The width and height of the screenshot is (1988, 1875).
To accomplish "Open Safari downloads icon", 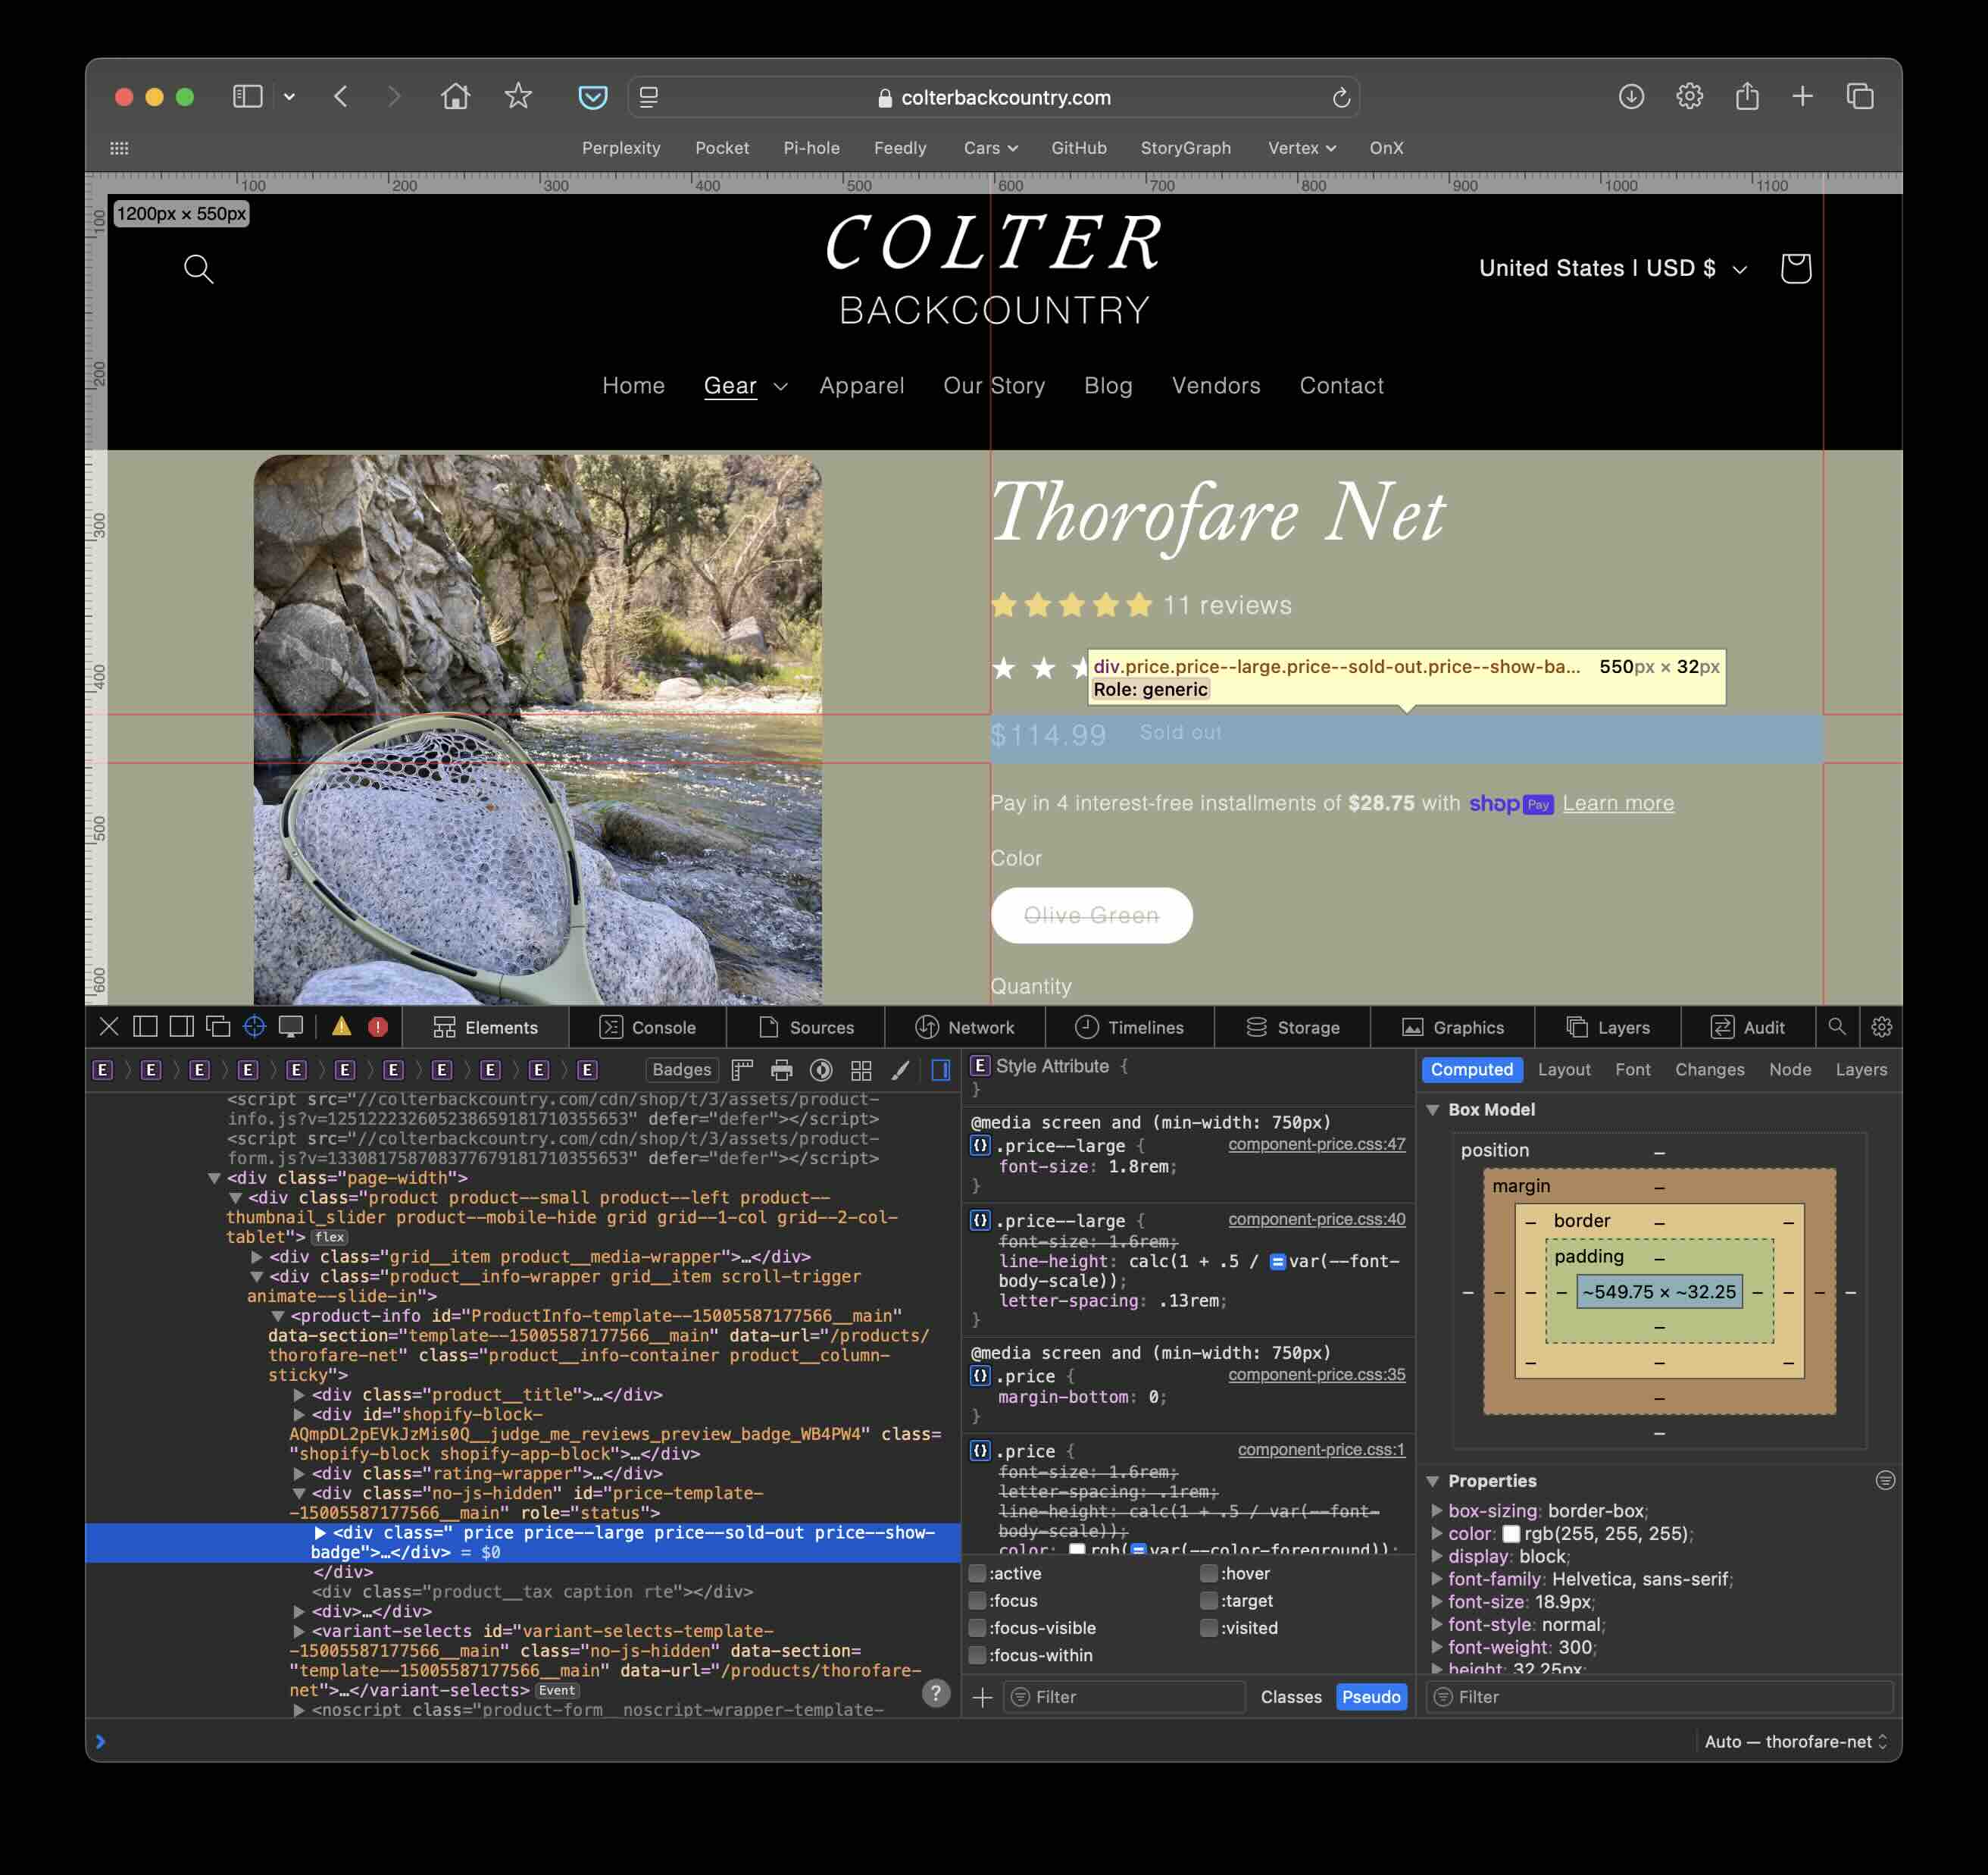I will coord(1631,96).
